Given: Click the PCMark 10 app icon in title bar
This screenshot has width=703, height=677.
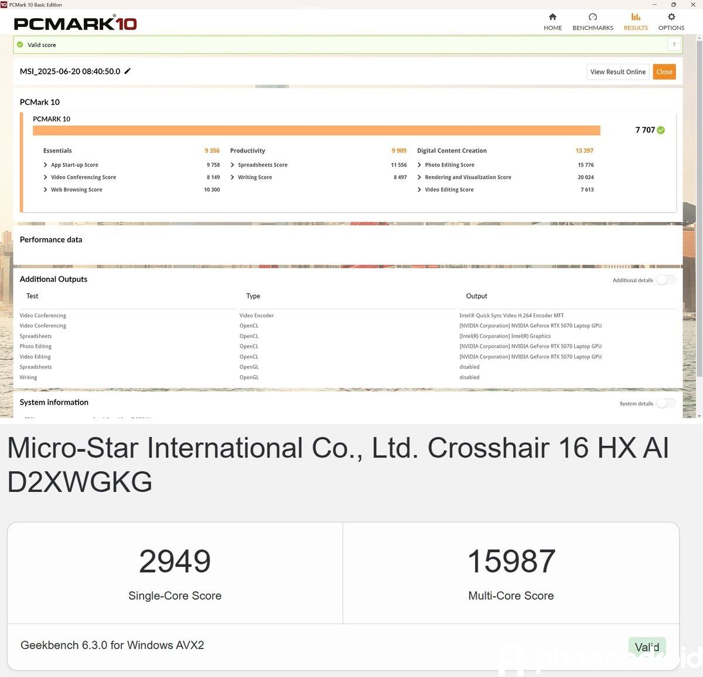Looking at the screenshot, I should tap(4, 4).
